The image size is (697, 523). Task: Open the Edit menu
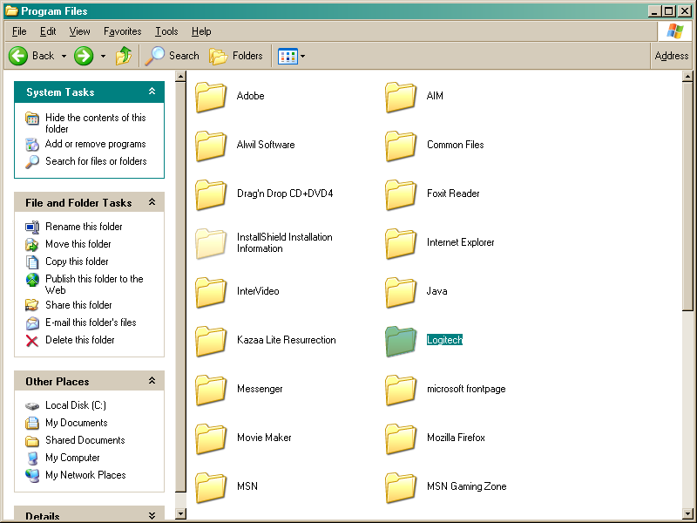tap(48, 31)
